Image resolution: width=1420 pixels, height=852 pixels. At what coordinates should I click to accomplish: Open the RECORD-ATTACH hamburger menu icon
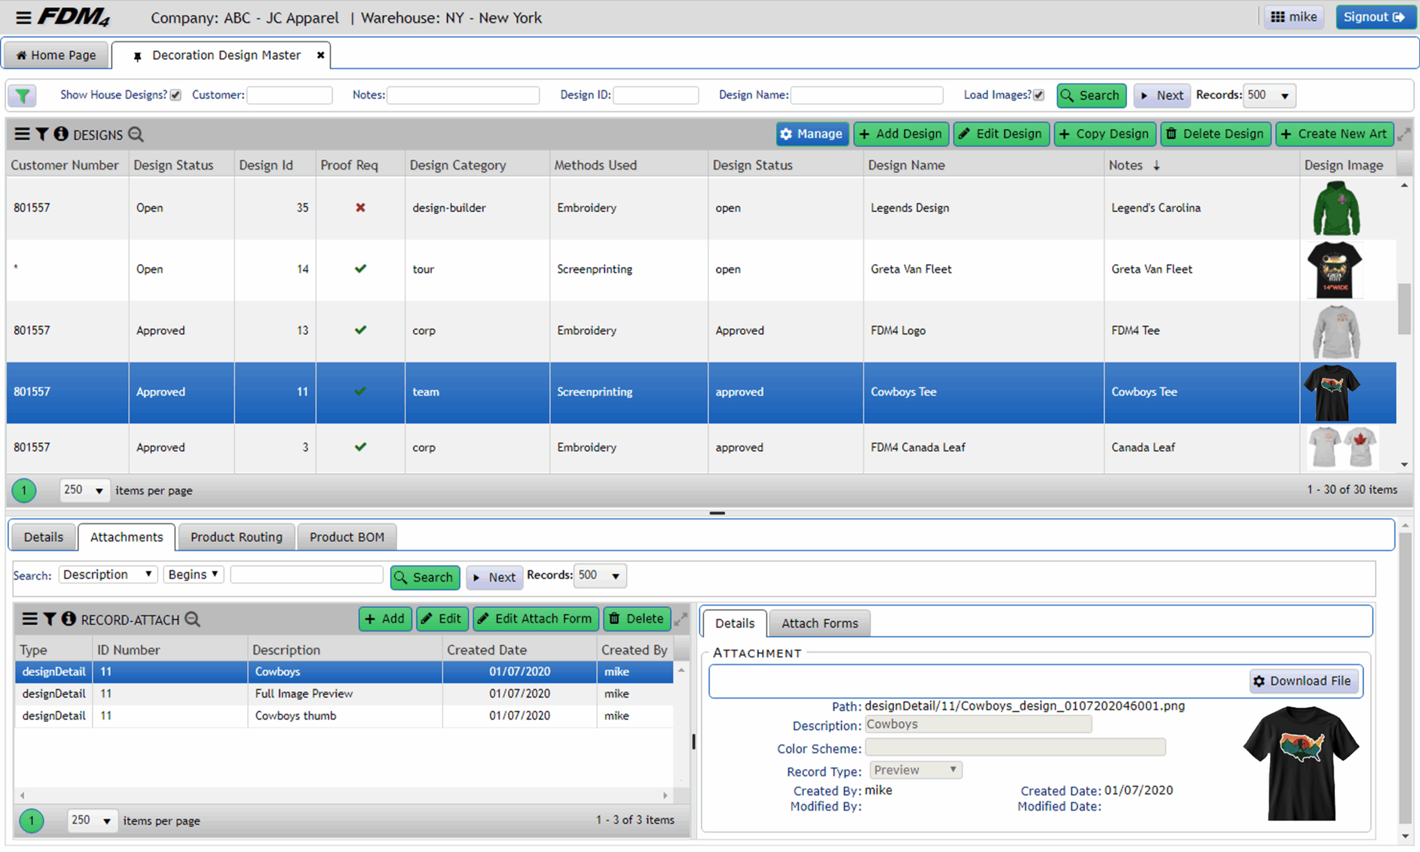pyautogui.click(x=29, y=619)
